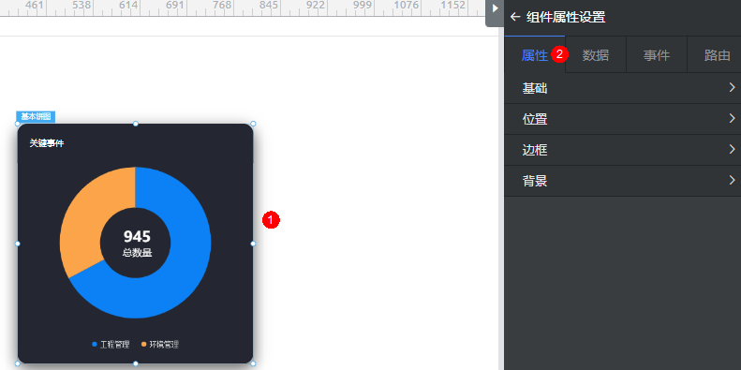Toggle the 环境管理 legend item
The width and height of the screenshot is (741, 370).
[160, 345]
